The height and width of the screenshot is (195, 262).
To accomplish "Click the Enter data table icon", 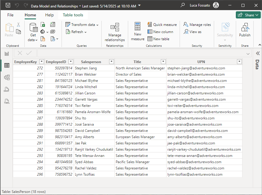I will (53, 25).
